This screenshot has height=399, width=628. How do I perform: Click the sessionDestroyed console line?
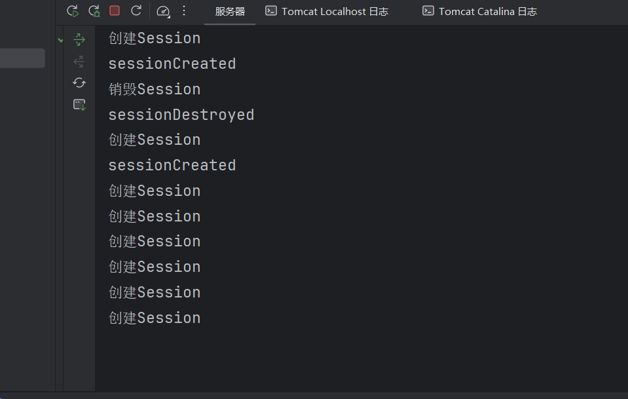181,115
